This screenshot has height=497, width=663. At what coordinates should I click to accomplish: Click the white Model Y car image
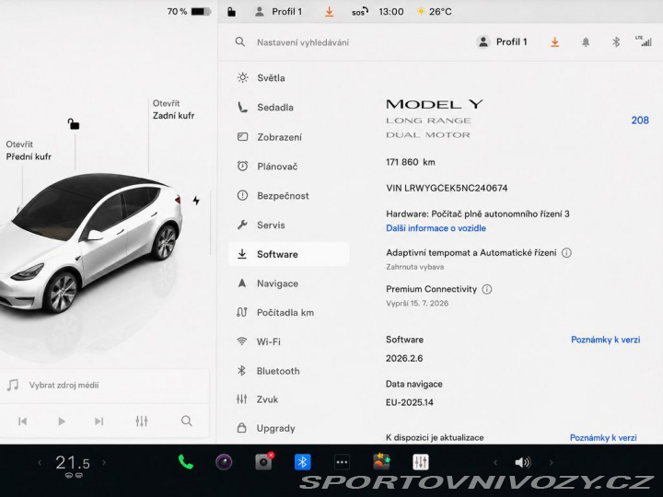click(89, 242)
